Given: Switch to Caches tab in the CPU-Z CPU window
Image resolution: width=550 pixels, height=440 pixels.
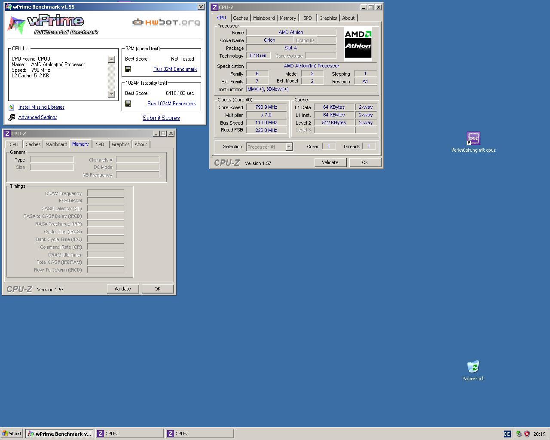Looking at the screenshot, I should [x=240, y=18].
